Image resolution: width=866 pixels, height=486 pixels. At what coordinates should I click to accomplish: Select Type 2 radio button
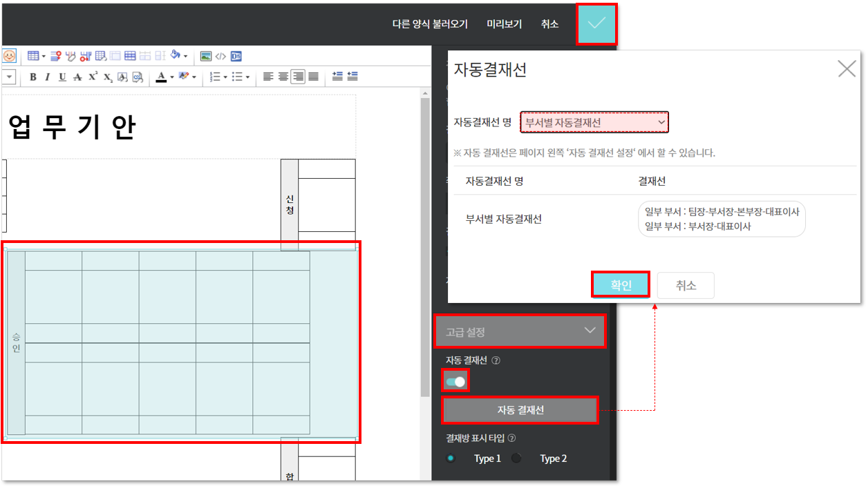click(516, 458)
